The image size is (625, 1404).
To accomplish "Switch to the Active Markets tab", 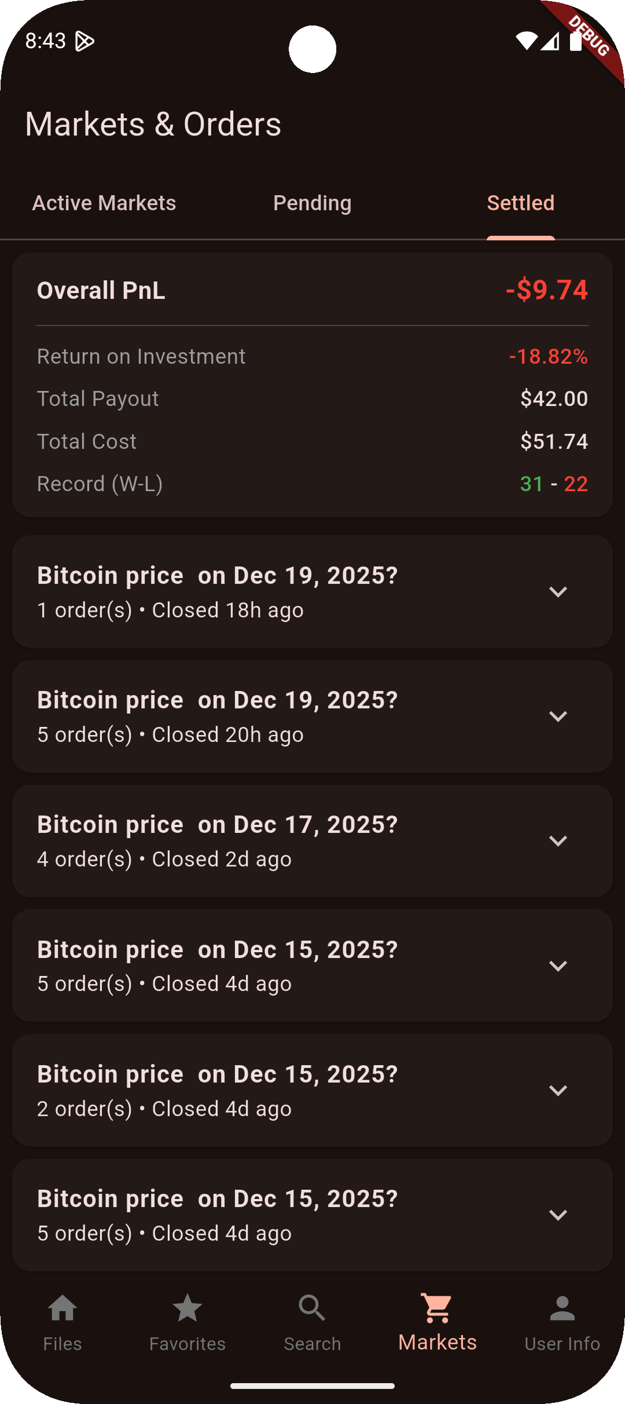I will 104,203.
